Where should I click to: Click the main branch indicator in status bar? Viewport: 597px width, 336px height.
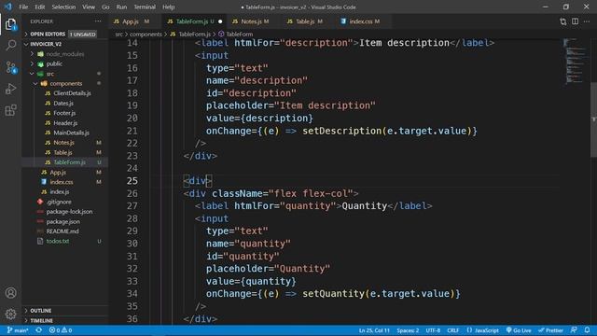pos(18,330)
